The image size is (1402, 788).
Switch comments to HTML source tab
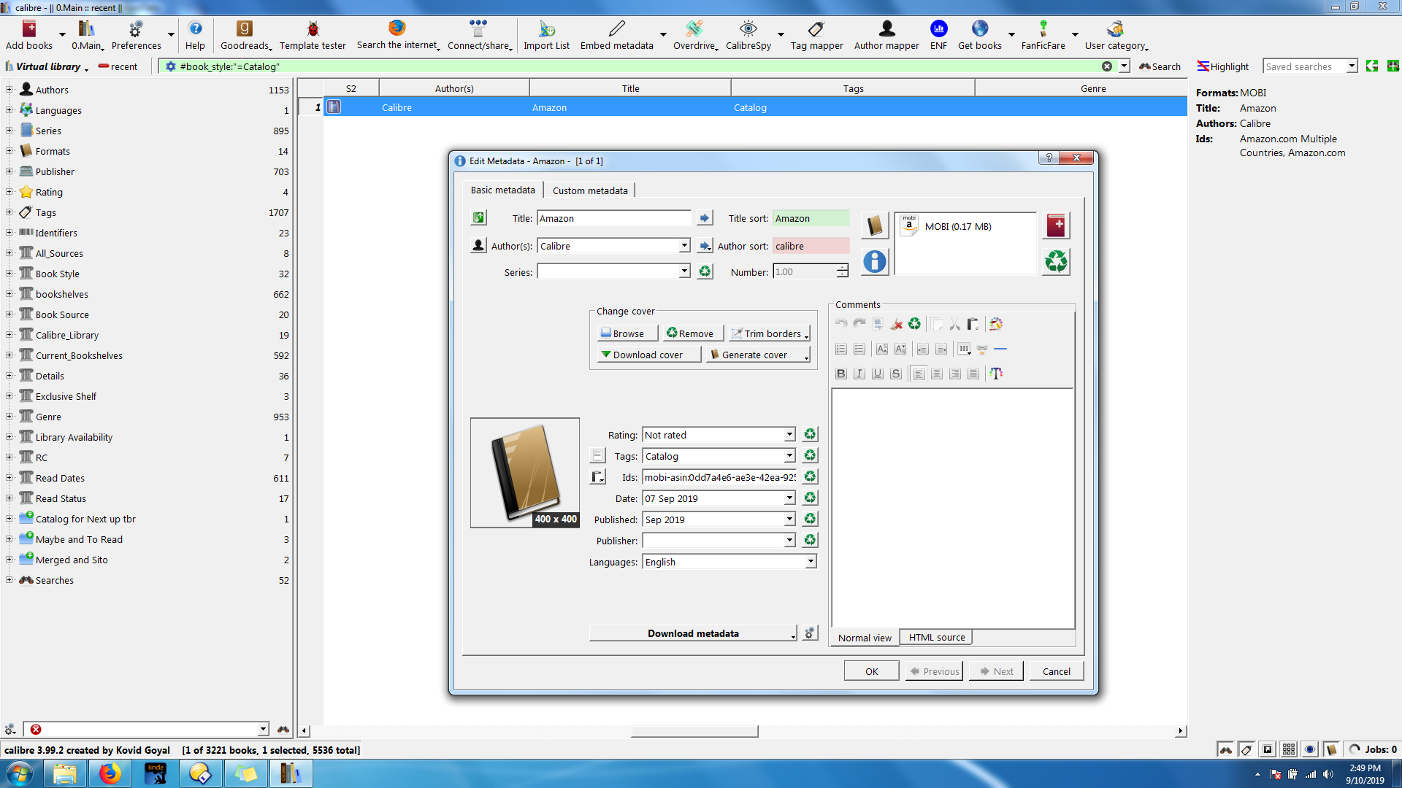[x=936, y=637]
